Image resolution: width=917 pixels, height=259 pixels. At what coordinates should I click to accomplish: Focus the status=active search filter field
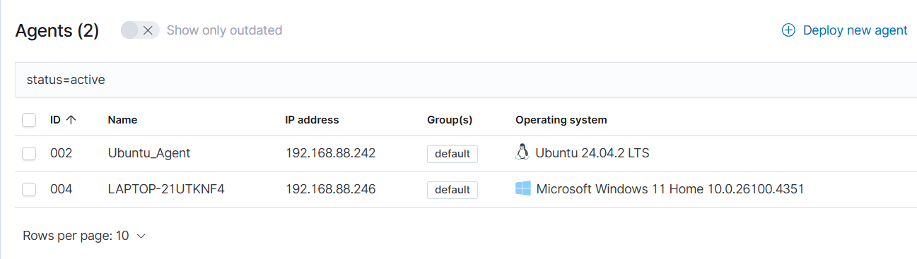[467, 80]
